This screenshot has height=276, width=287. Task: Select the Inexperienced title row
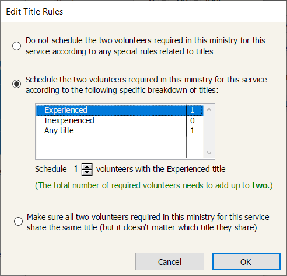120,120
